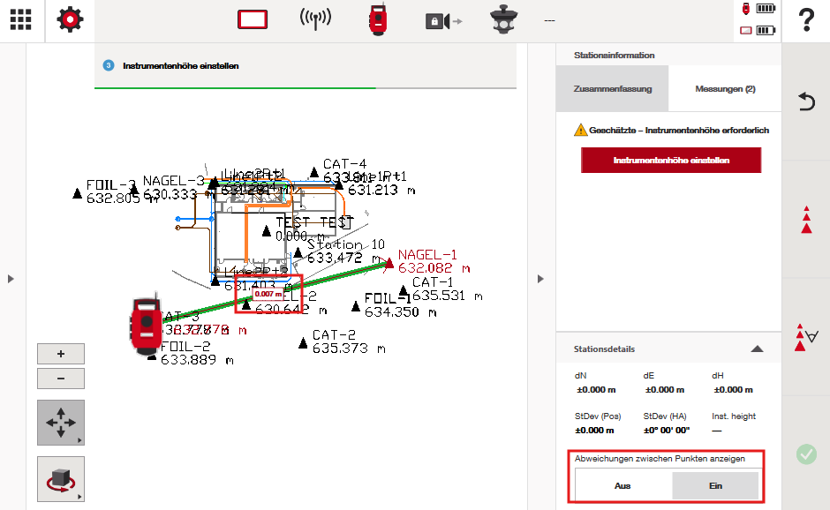Screen dimensions: 830x510
Task: Turn deviations display to Aus
Action: (623, 486)
